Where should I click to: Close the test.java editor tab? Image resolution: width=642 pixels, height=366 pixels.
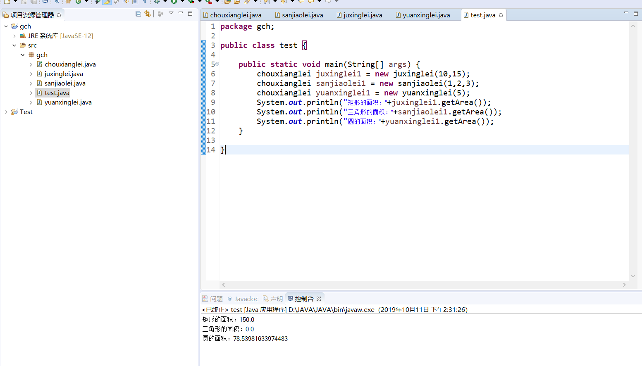(501, 15)
